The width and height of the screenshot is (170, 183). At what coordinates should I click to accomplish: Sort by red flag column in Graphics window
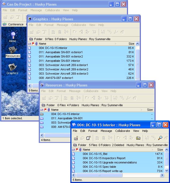click(x=33, y=44)
